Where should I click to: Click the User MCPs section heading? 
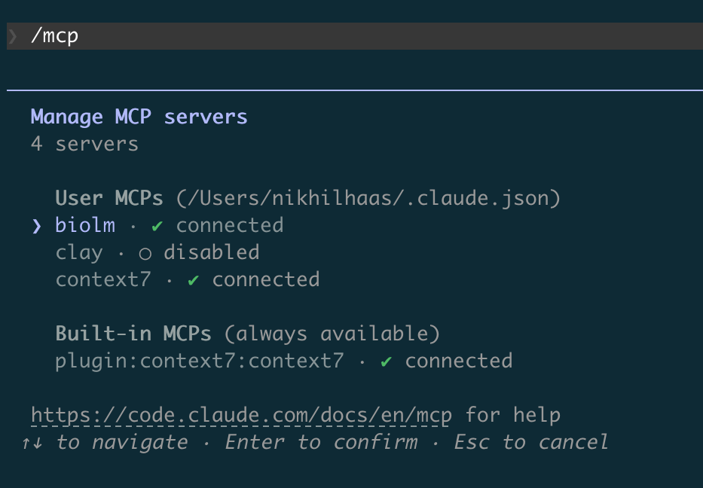point(109,198)
